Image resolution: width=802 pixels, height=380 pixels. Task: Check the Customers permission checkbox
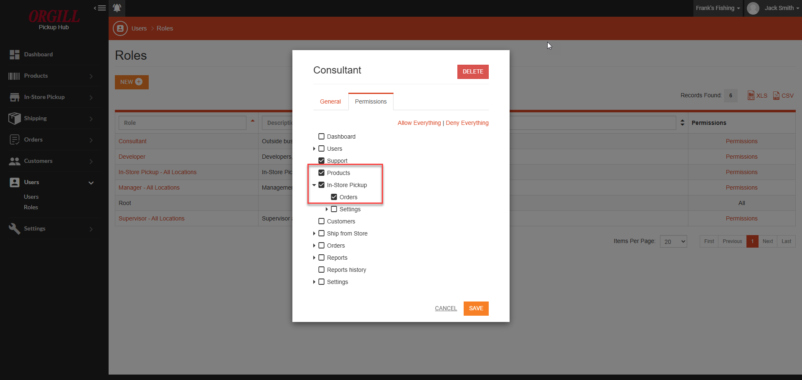coord(322,221)
